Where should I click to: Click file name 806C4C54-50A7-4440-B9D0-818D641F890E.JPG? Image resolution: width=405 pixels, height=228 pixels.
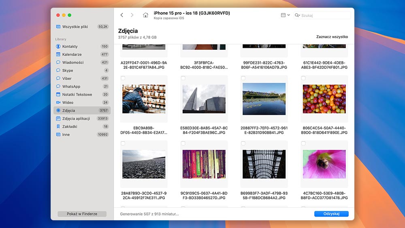tap(324, 130)
